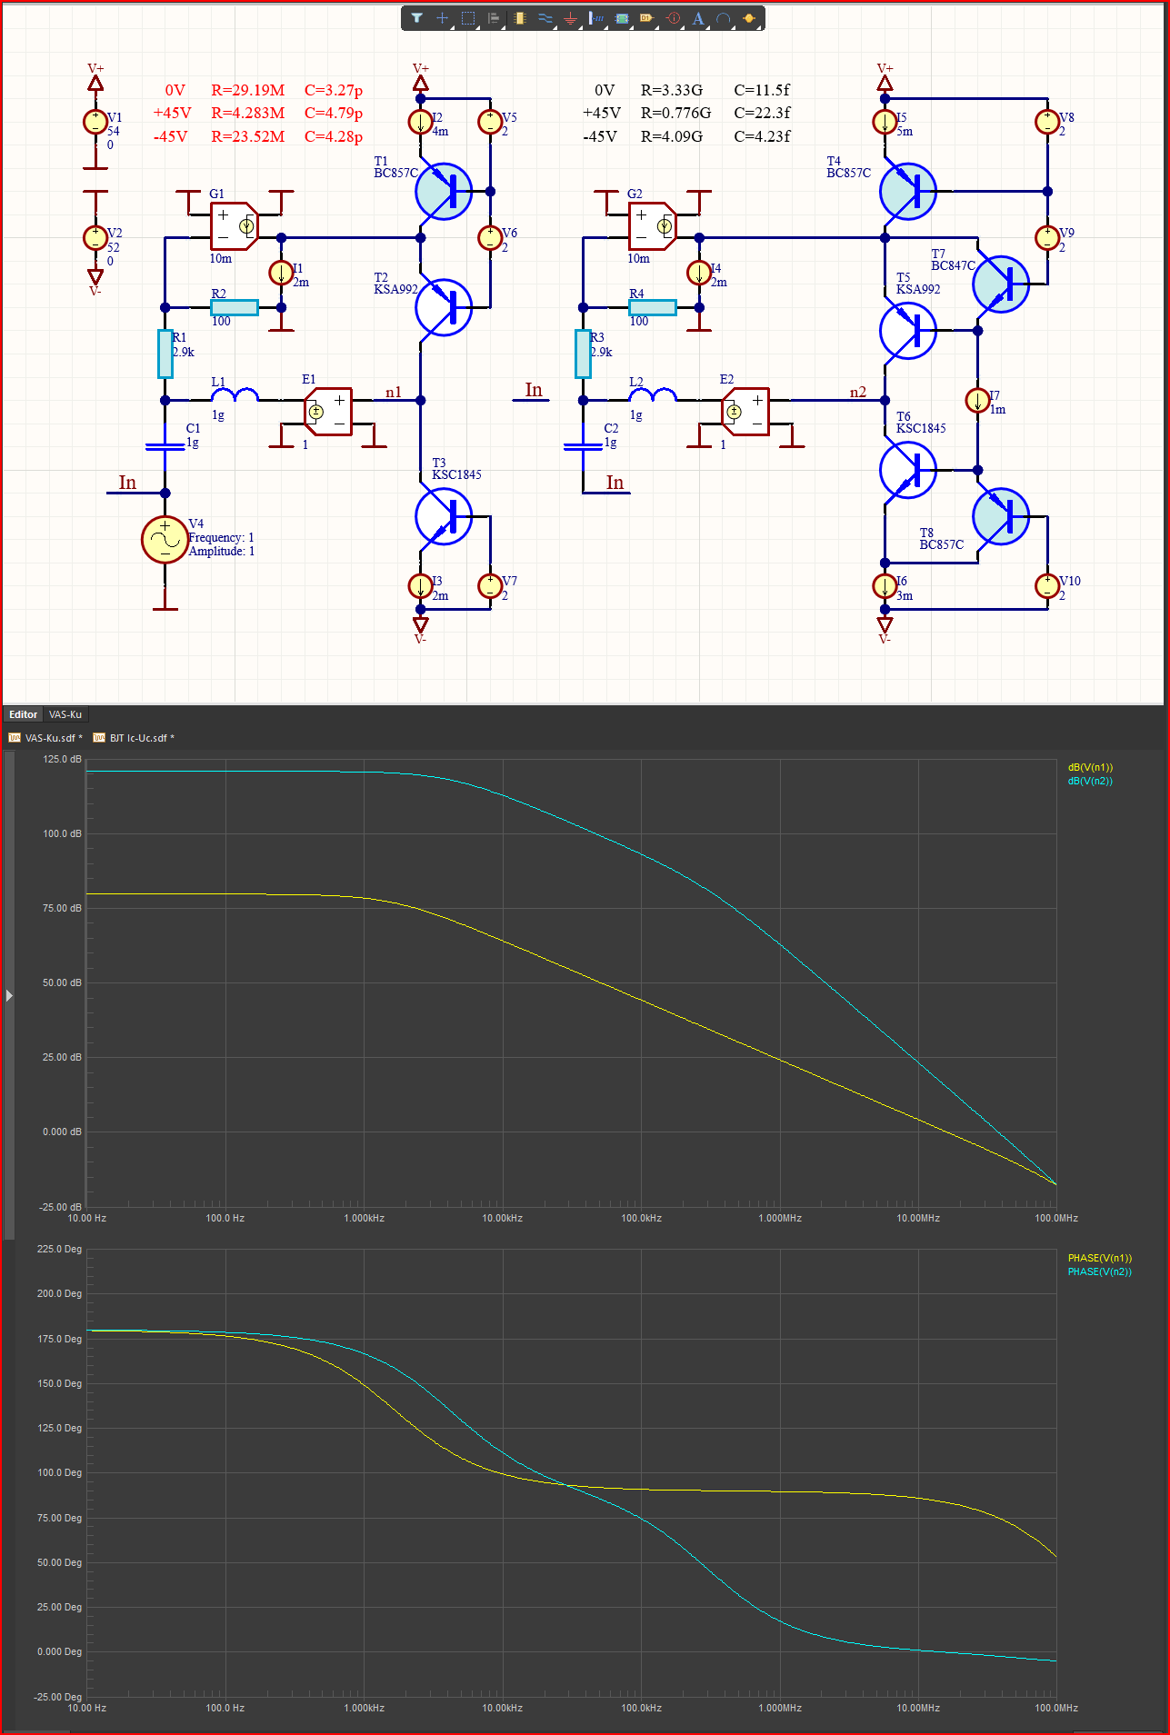Select the orange probe tool at toolbar end
The image size is (1170, 1735).
(x=749, y=18)
